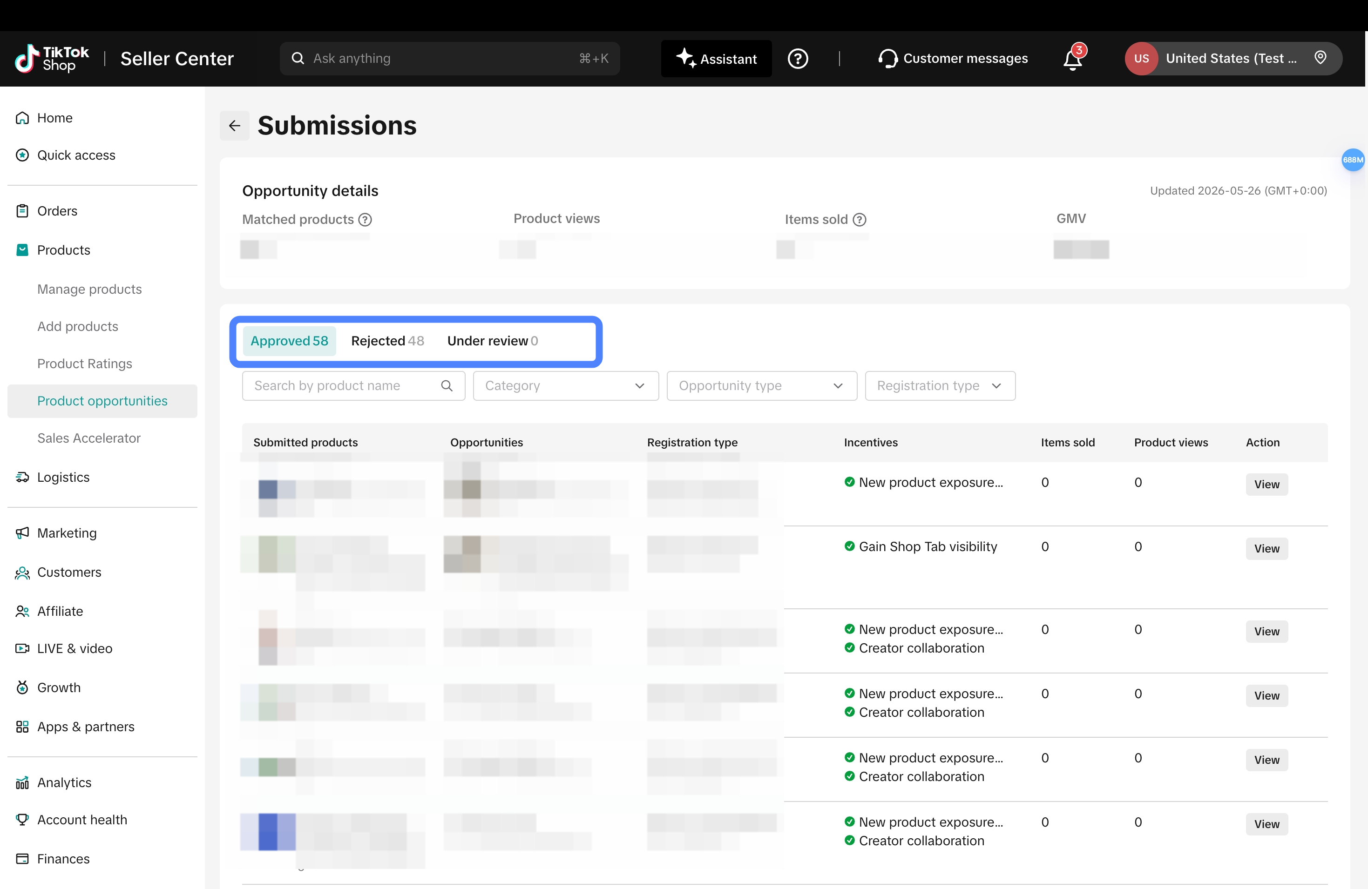
Task: Switch to the Approved 58 tab
Action: tap(289, 341)
